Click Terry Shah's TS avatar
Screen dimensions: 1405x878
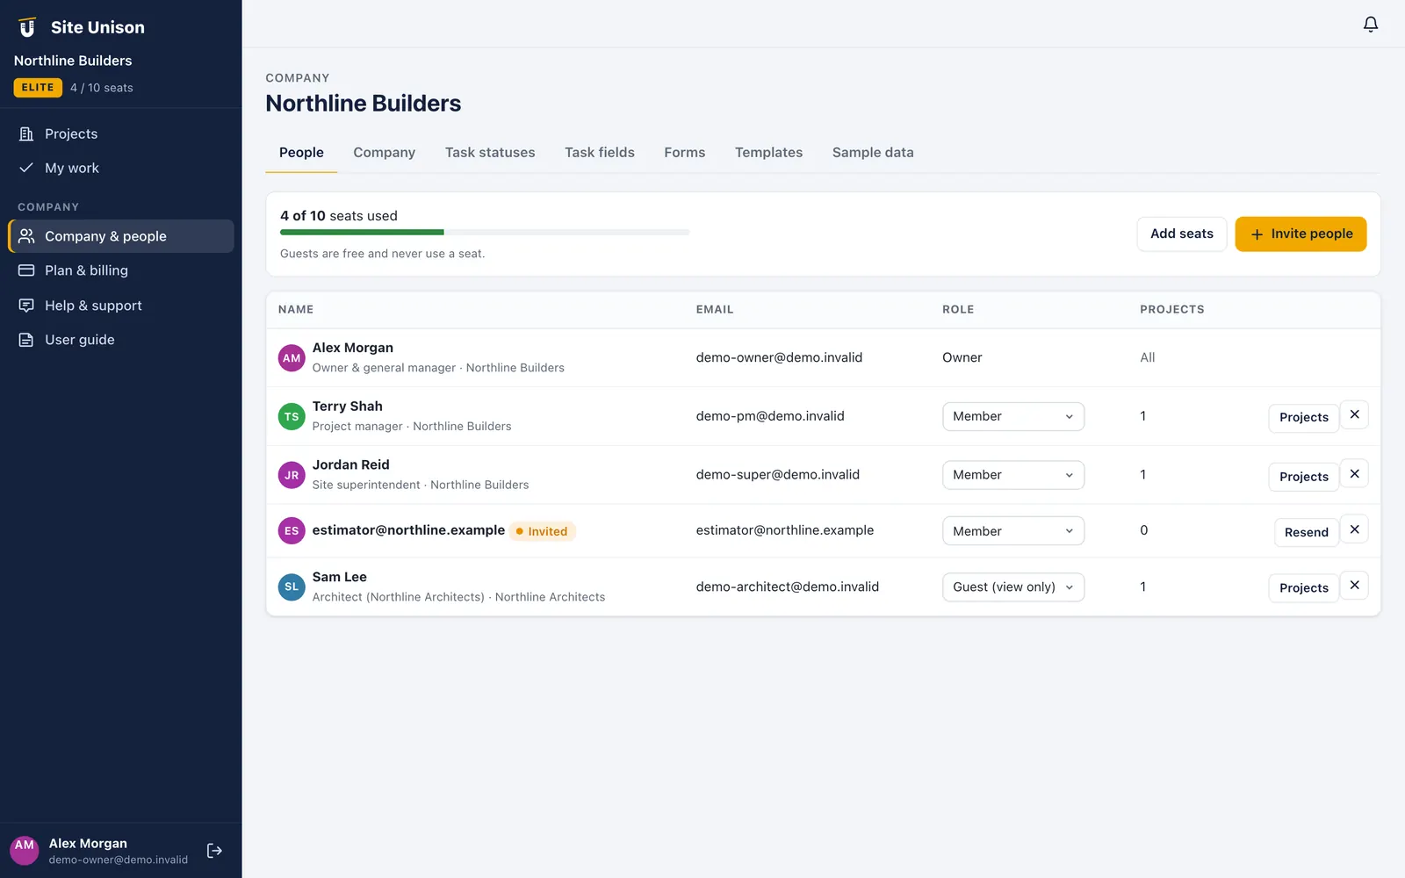(x=292, y=416)
